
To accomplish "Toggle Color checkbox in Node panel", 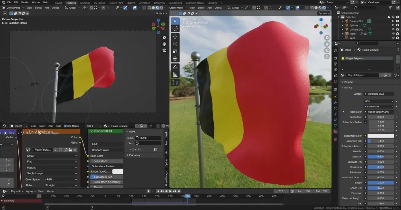I will [133, 150].
